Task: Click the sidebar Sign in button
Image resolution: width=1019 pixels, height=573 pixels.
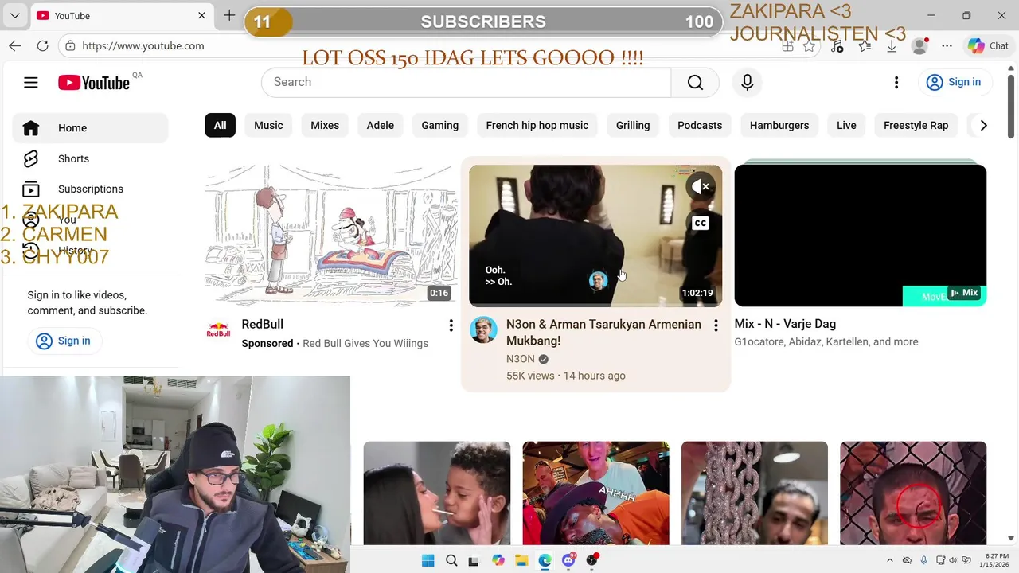Action: [63, 341]
